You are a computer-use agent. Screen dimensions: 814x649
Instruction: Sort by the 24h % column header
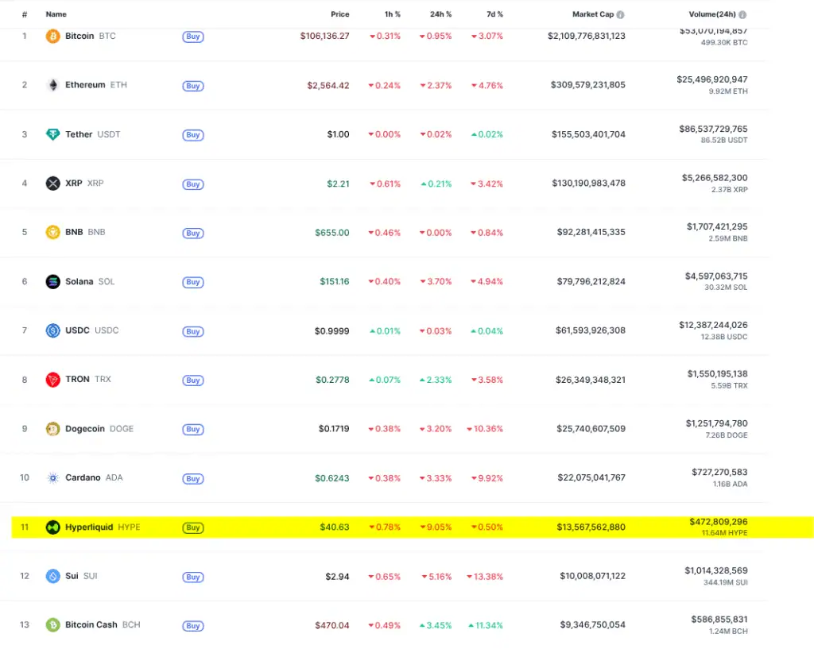pyautogui.click(x=440, y=14)
